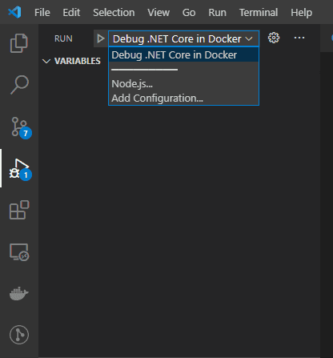The image size is (333, 358).
Task: Open the Edit menu
Action: pos(71,13)
